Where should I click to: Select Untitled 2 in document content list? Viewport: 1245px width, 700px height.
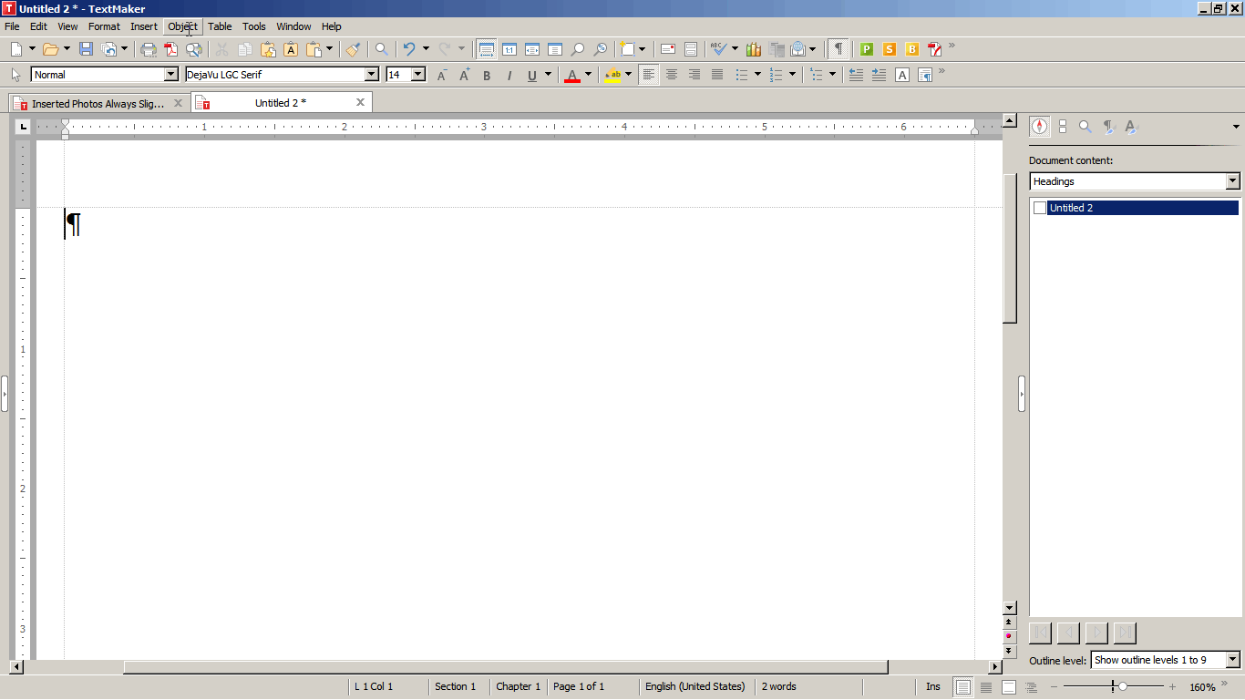[1071, 208]
